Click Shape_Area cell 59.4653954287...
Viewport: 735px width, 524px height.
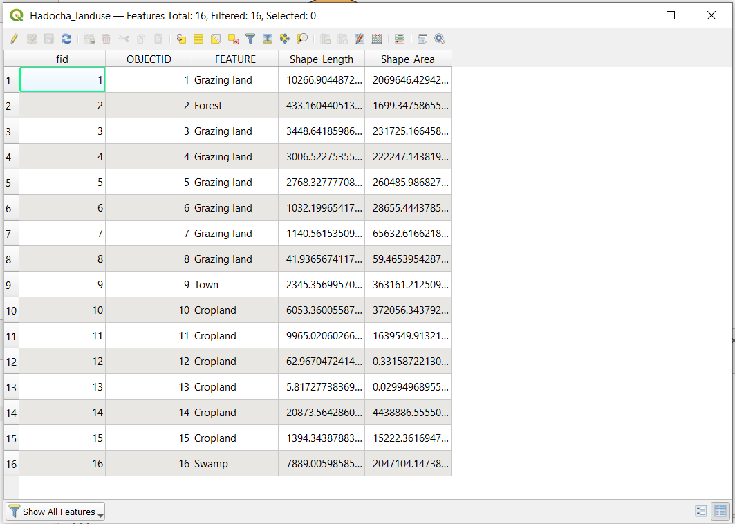coord(408,259)
